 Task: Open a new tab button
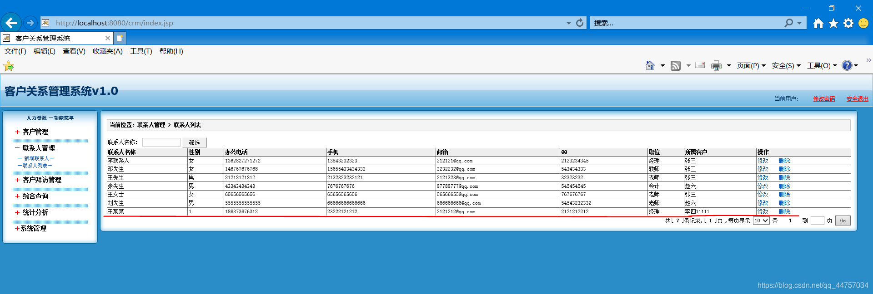(120, 38)
